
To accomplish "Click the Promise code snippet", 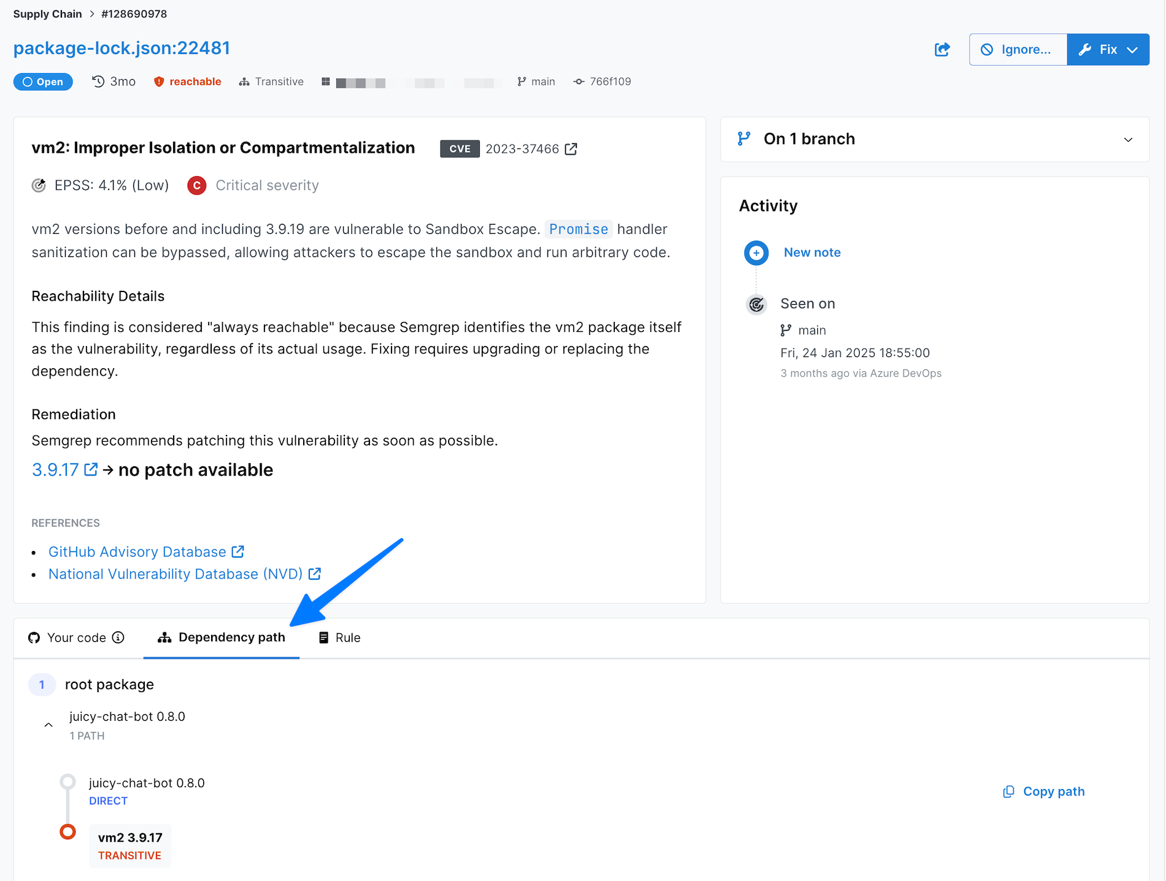I will (578, 229).
